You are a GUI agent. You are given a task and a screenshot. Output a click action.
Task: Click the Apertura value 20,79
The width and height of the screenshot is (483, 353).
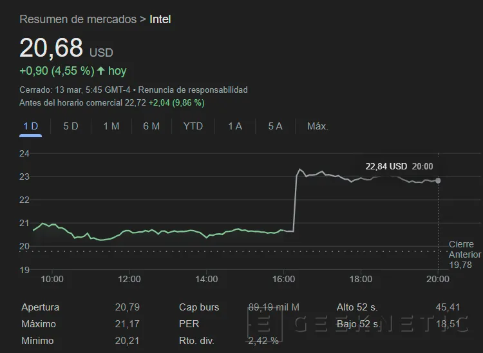(126, 307)
